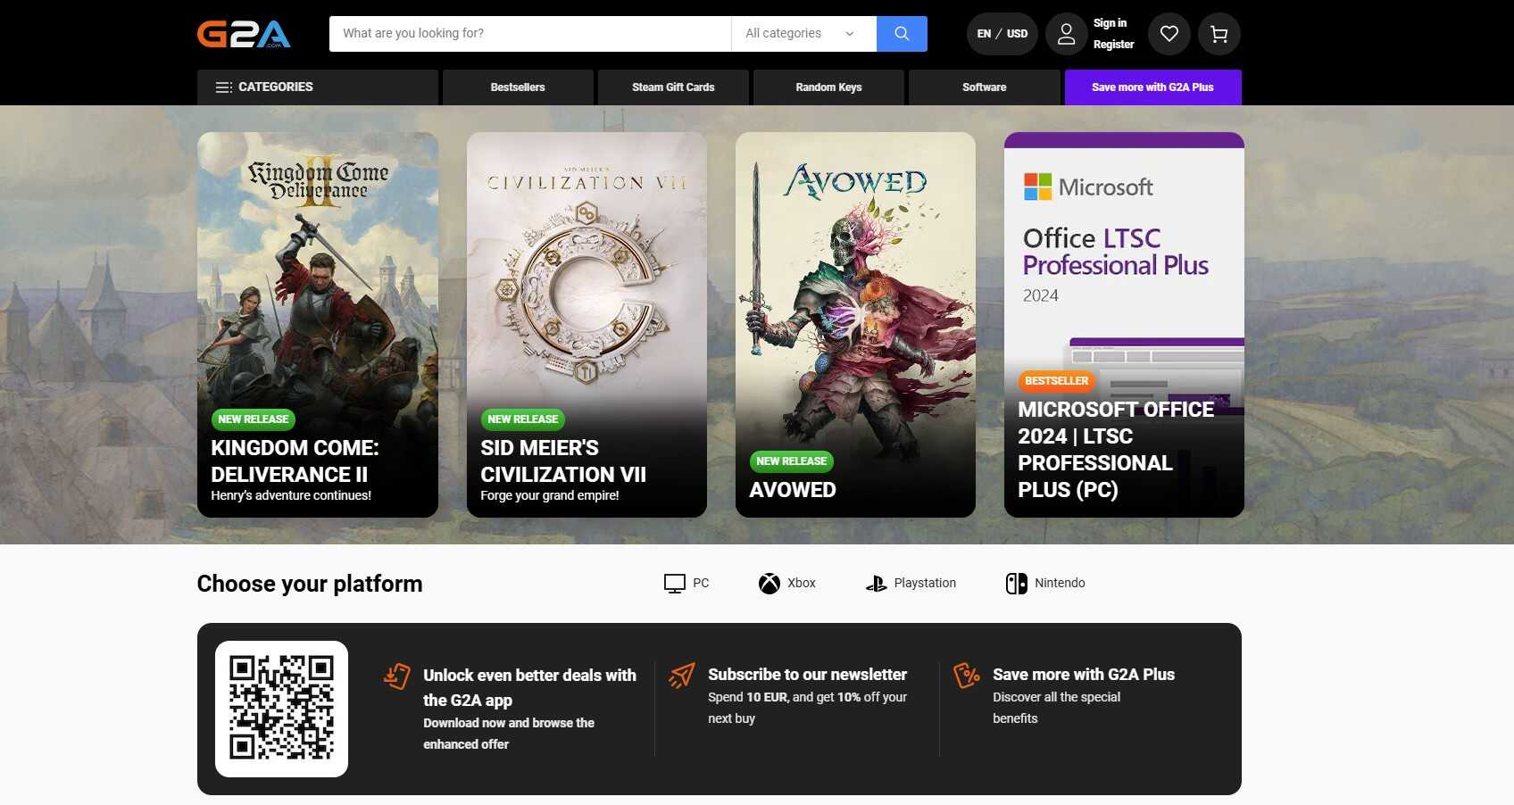Open Steam Gift Cards section

pos(673,87)
